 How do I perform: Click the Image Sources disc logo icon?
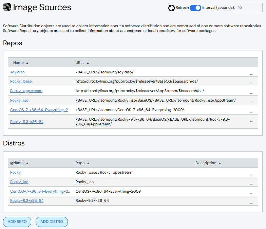(x=7, y=7)
